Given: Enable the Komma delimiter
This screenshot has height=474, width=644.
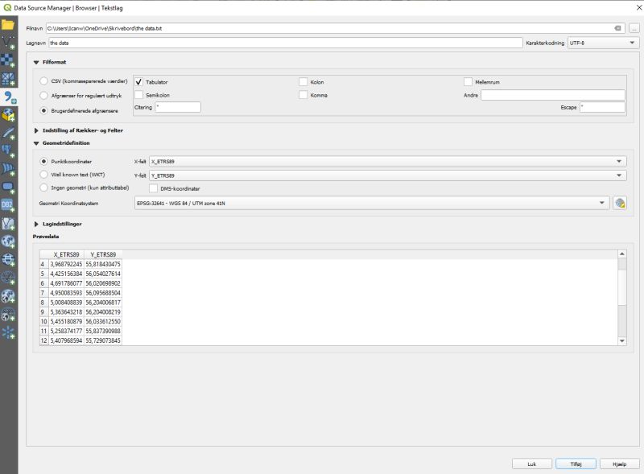Looking at the screenshot, I should [304, 95].
